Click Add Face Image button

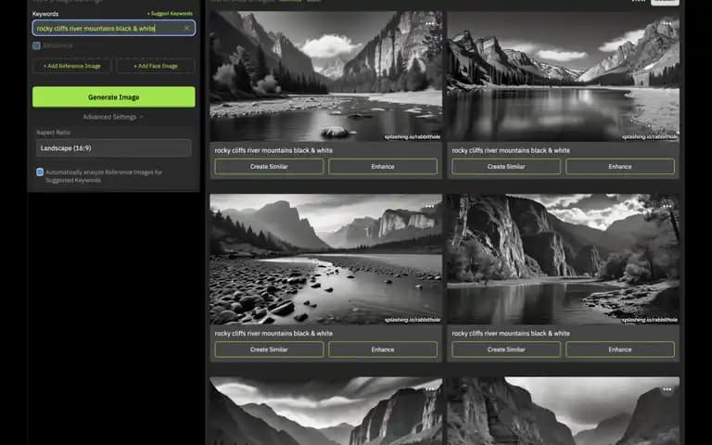click(x=156, y=66)
